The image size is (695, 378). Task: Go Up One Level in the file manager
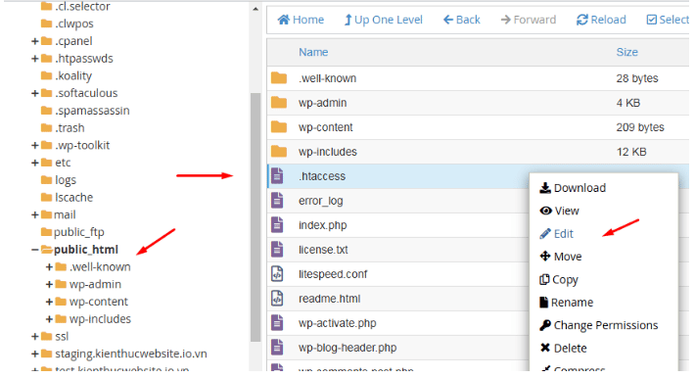click(384, 20)
